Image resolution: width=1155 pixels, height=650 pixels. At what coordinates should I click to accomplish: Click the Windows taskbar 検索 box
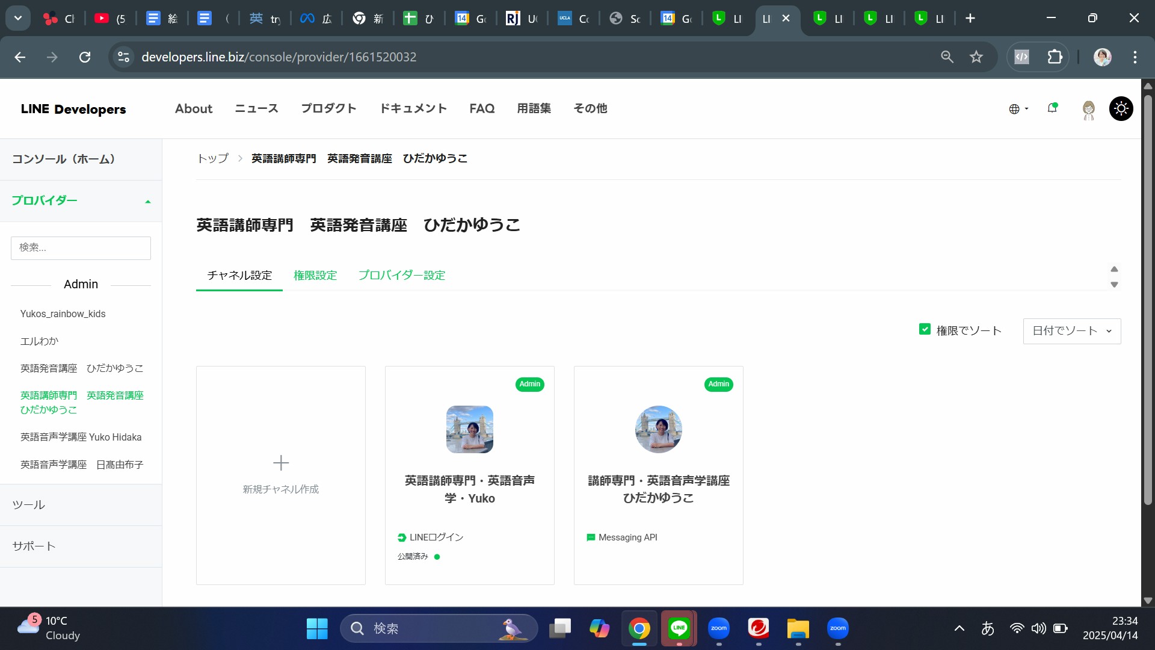tap(439, 629)
